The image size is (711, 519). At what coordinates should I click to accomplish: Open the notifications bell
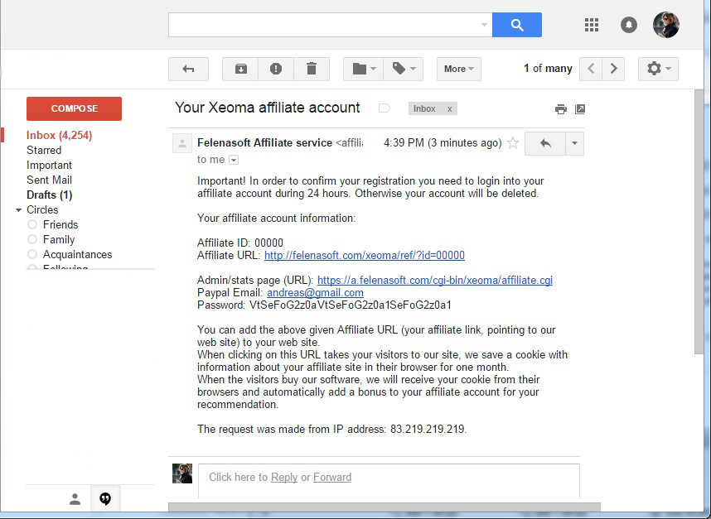pos(628,25)
